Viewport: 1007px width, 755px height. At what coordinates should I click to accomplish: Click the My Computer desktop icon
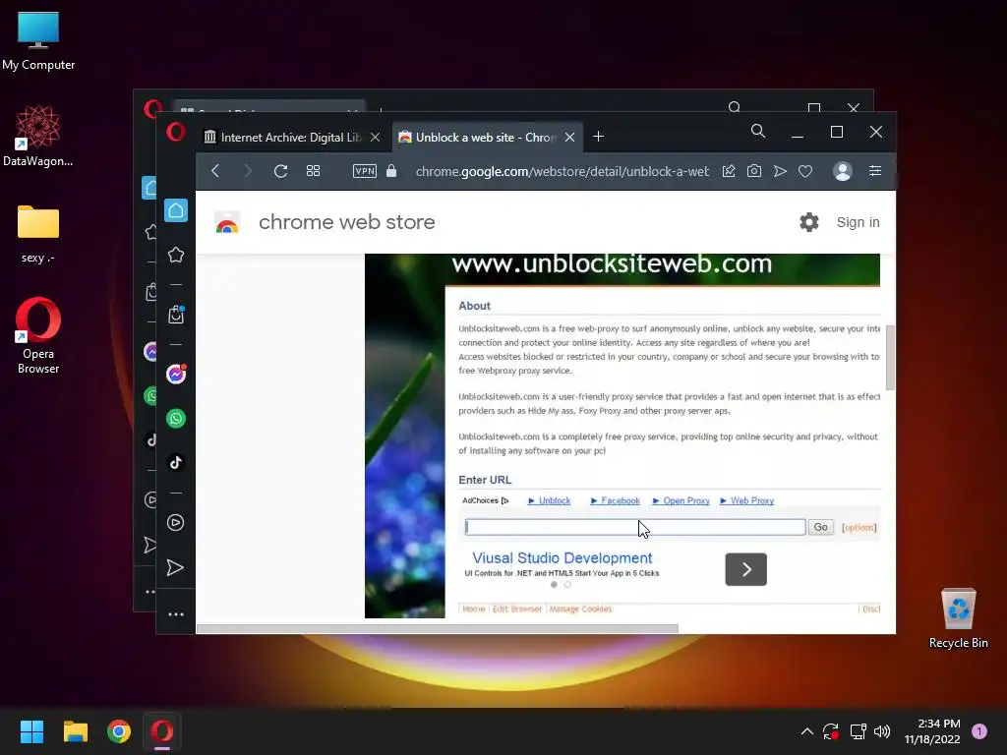coord(38,41)
